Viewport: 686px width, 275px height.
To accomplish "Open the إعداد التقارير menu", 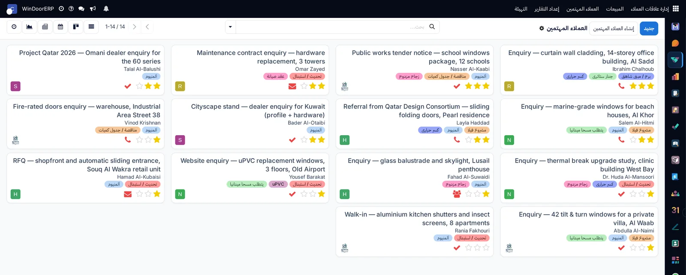I will [x=547, y=9].
